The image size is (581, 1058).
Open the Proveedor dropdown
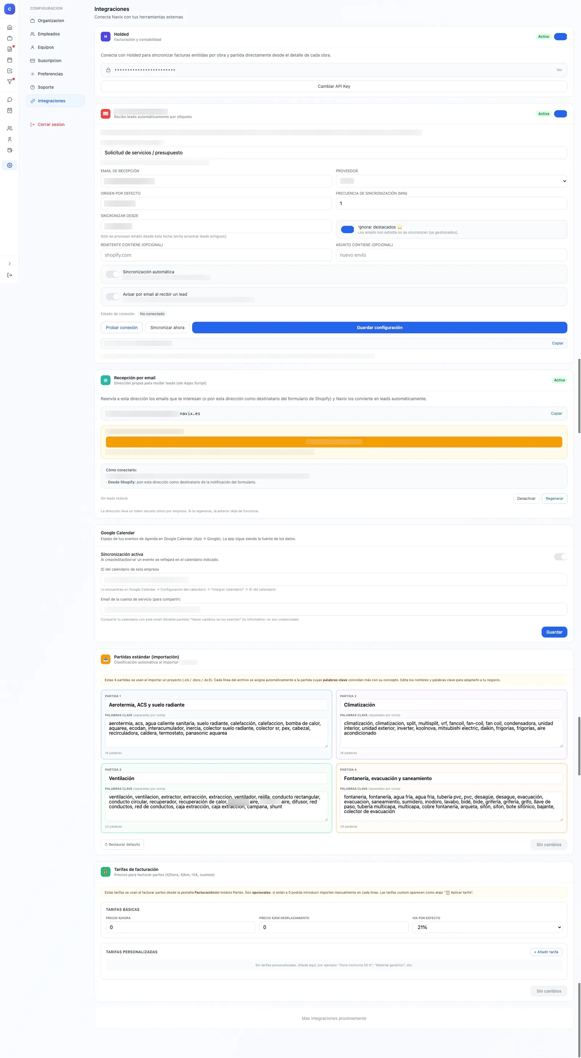tap(451, 181)
